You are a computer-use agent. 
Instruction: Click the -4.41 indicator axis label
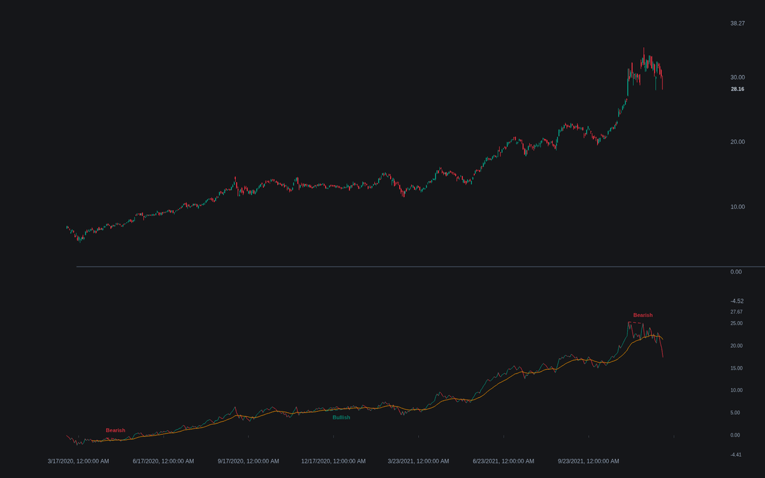[736, 454]
